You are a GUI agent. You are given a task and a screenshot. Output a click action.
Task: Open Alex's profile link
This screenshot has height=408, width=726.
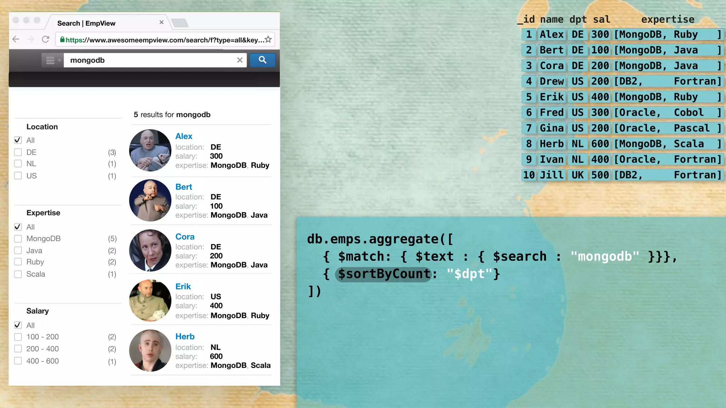184,136
